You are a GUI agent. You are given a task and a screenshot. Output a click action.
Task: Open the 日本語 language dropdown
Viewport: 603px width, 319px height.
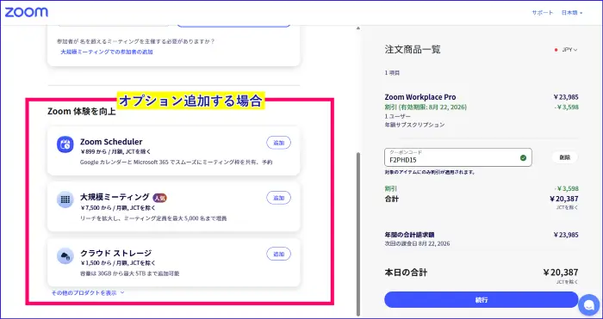pyautogui.click(x=572, y=13)
